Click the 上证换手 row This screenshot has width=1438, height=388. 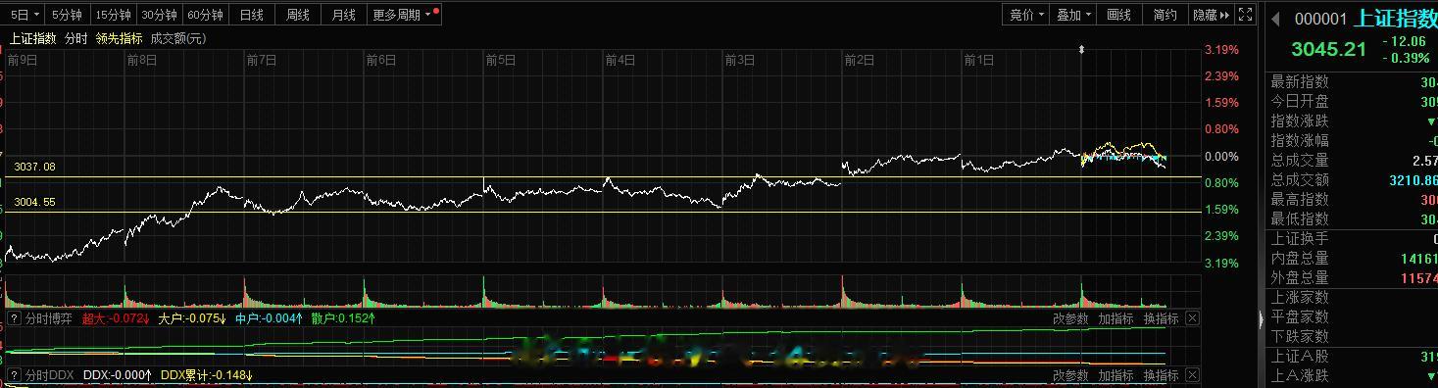1354,238
